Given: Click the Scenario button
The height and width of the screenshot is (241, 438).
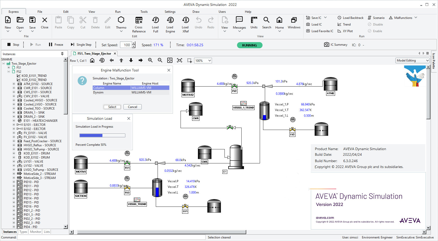Looking at the screenshot, I should [376, 18].
